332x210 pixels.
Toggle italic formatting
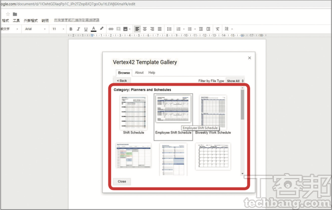coord(79,29)
